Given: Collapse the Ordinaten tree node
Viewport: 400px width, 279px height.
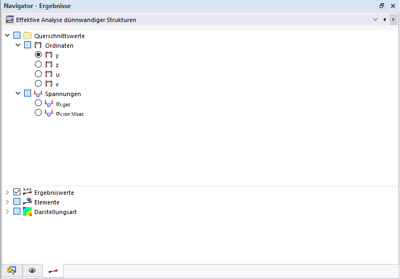Looking at the screenshot, I should tap(18, 45).
